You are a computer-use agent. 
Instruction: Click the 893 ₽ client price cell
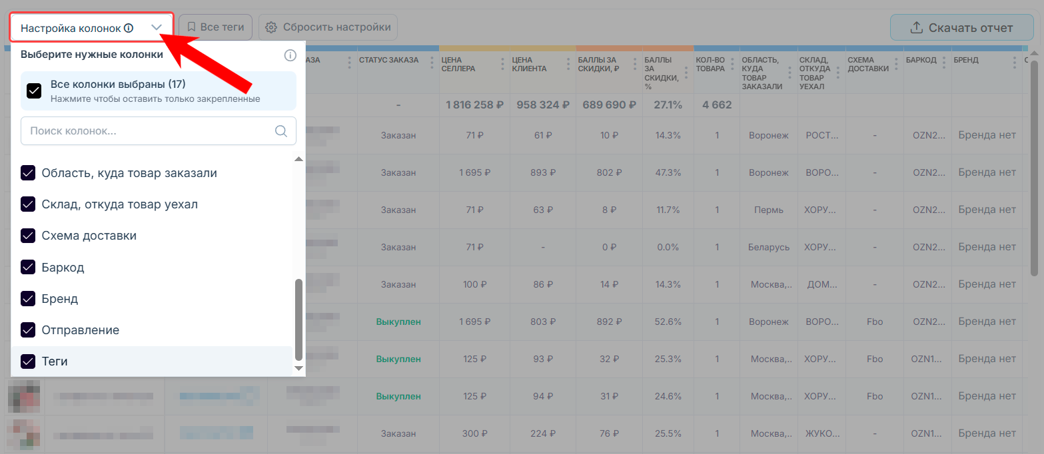543,172
